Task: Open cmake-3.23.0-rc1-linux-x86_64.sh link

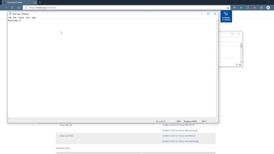Action: click(x=178, y=125)
